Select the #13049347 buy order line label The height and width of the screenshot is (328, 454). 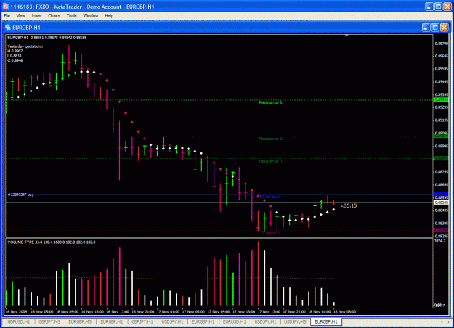coord(21,194)
